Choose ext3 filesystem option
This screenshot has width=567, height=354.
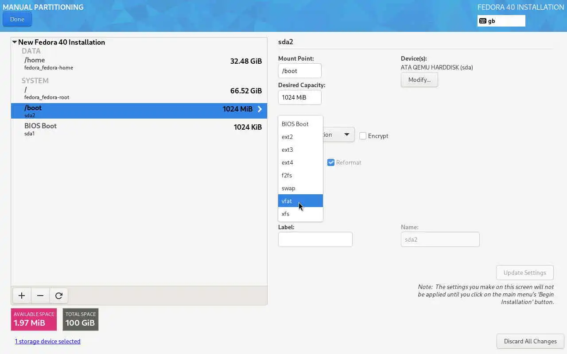(x=300, y=150)
